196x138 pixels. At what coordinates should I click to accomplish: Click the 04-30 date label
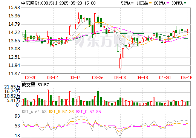165,78
